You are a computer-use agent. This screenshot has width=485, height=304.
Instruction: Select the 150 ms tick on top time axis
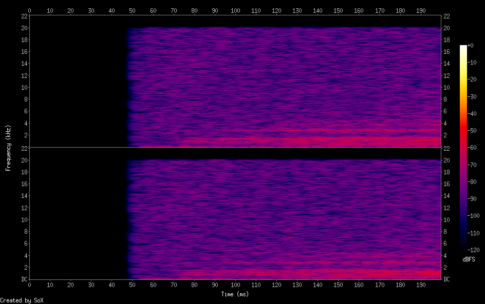[338, 10]
